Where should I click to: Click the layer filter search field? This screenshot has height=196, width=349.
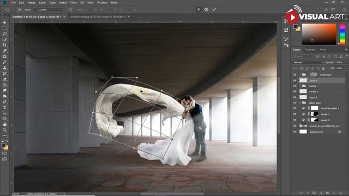304,57
